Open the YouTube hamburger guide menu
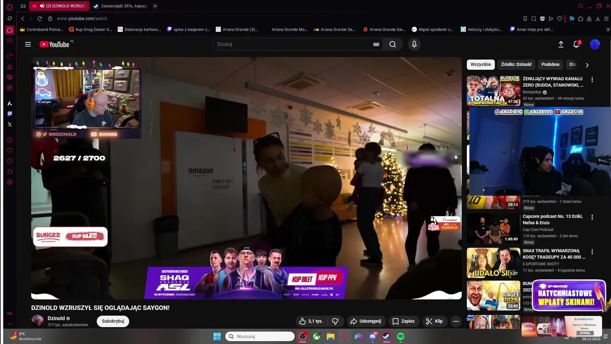611x344 pixels. [x=28, y=44]
